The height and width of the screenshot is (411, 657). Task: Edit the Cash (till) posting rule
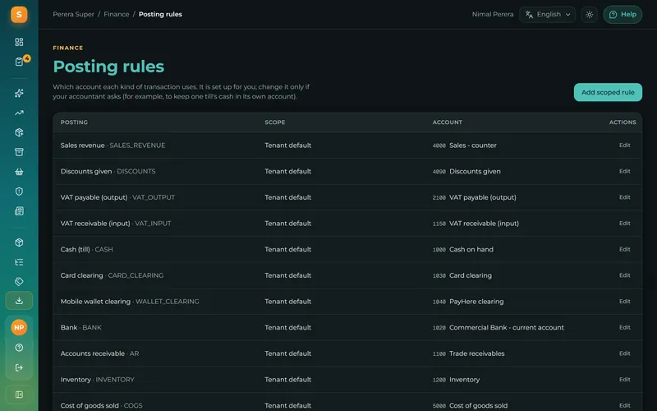click(624, 249)
